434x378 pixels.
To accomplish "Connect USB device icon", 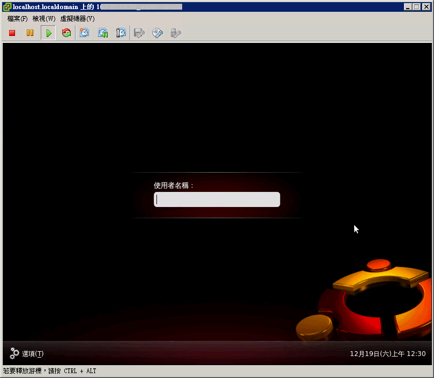I will (x=176, y=33).
